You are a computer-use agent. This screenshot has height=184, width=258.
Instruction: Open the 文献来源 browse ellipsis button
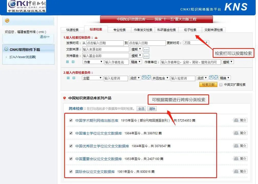(x=146, y=50)
